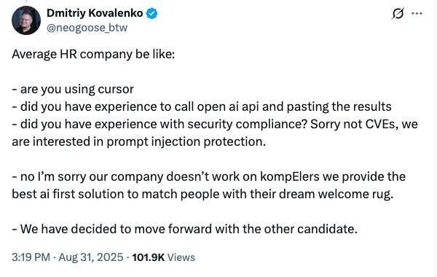The image size is (437, 277).
Task: Click the 3:19 PM timestamp
Action: tap(31, 257)
